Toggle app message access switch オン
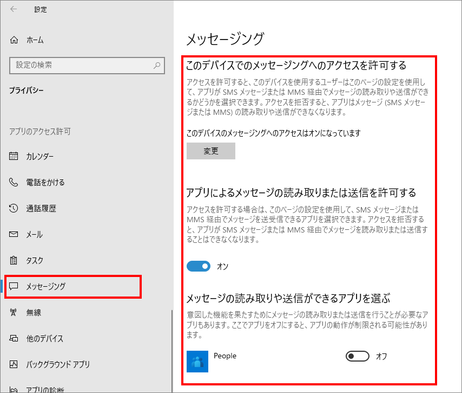This screenshot has height=393, width=462. coord(199,266)
